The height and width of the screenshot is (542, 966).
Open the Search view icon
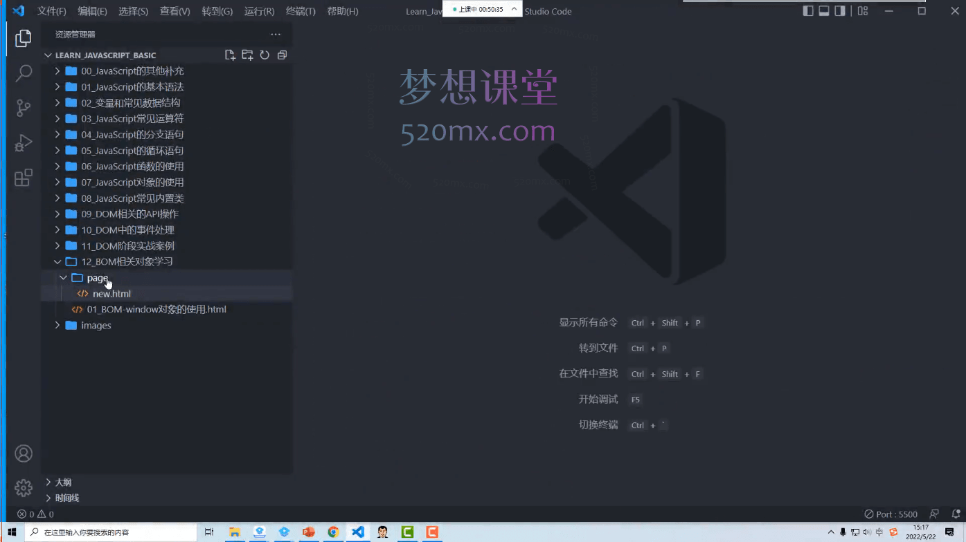(24, 73)
